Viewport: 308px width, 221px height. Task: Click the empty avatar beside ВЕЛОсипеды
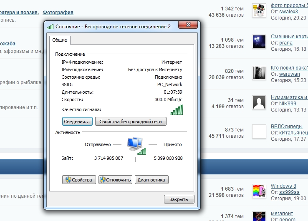pyautogui.click(x=259, y=132)
